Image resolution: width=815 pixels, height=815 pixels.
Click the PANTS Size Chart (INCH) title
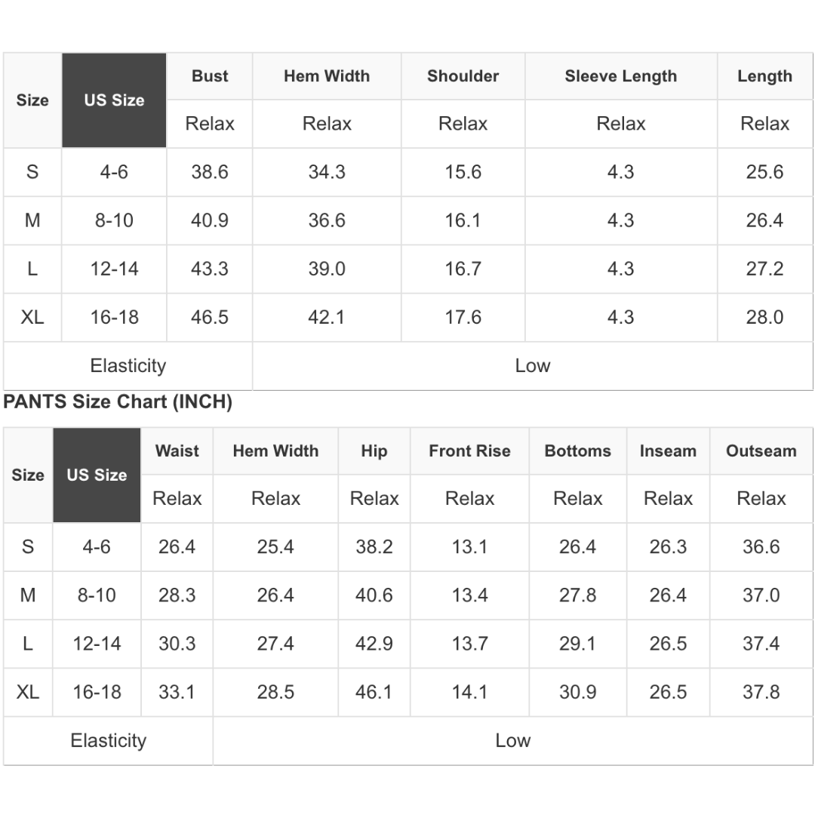pos(118,402)
